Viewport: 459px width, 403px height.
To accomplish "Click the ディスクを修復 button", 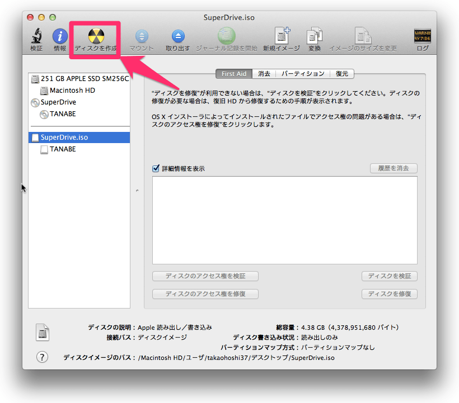I will pos(390,293).
